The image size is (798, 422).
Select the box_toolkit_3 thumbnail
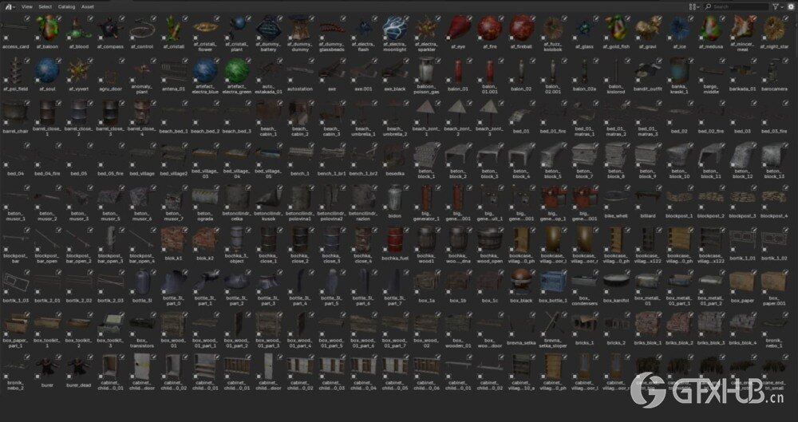coord(110,324)
